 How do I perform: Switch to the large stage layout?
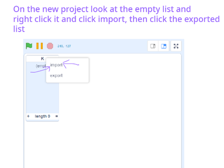164,46
